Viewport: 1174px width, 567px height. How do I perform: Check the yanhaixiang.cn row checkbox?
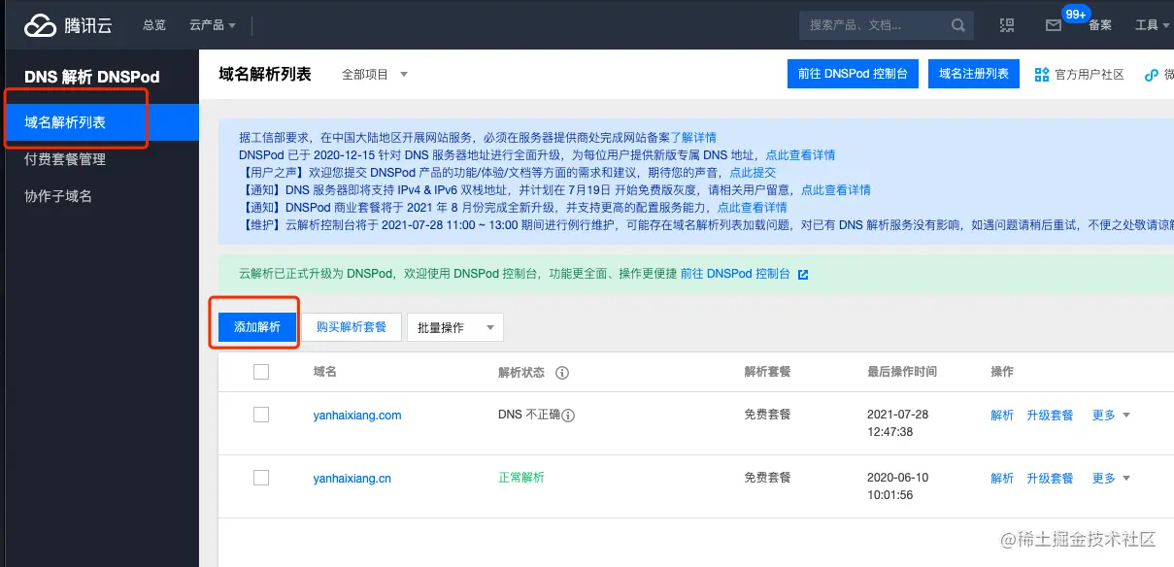point(260,478)
